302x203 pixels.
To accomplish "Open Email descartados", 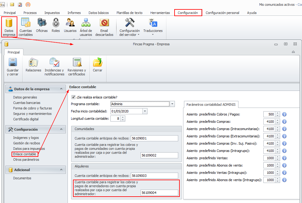I will tap(104, 27).
